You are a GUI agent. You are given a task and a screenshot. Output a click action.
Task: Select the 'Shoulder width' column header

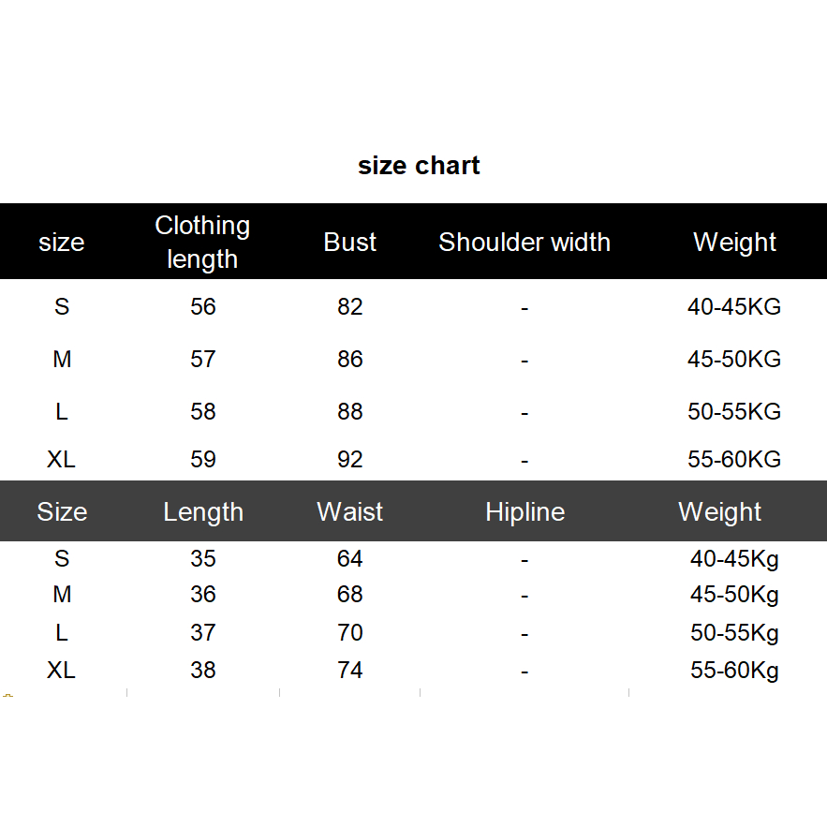click(524, 242)
